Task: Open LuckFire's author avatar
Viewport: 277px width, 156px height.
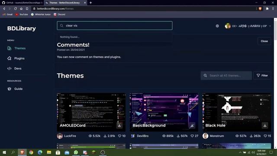Action: [x=60, y=136]
